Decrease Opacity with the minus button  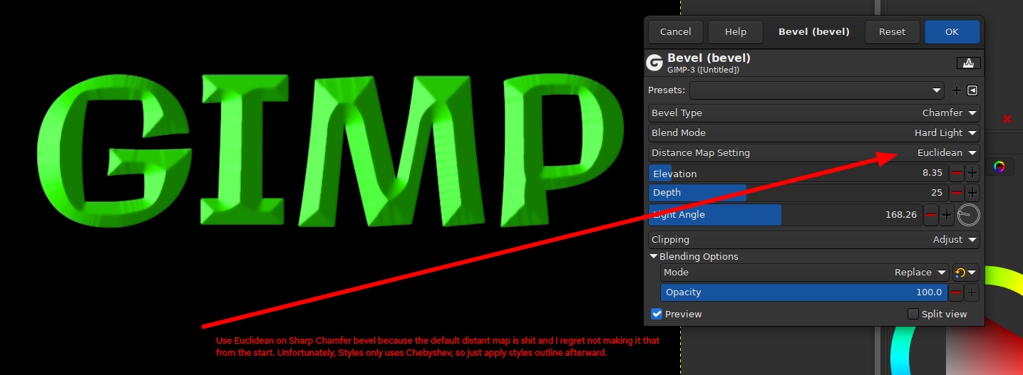[957, 292]
